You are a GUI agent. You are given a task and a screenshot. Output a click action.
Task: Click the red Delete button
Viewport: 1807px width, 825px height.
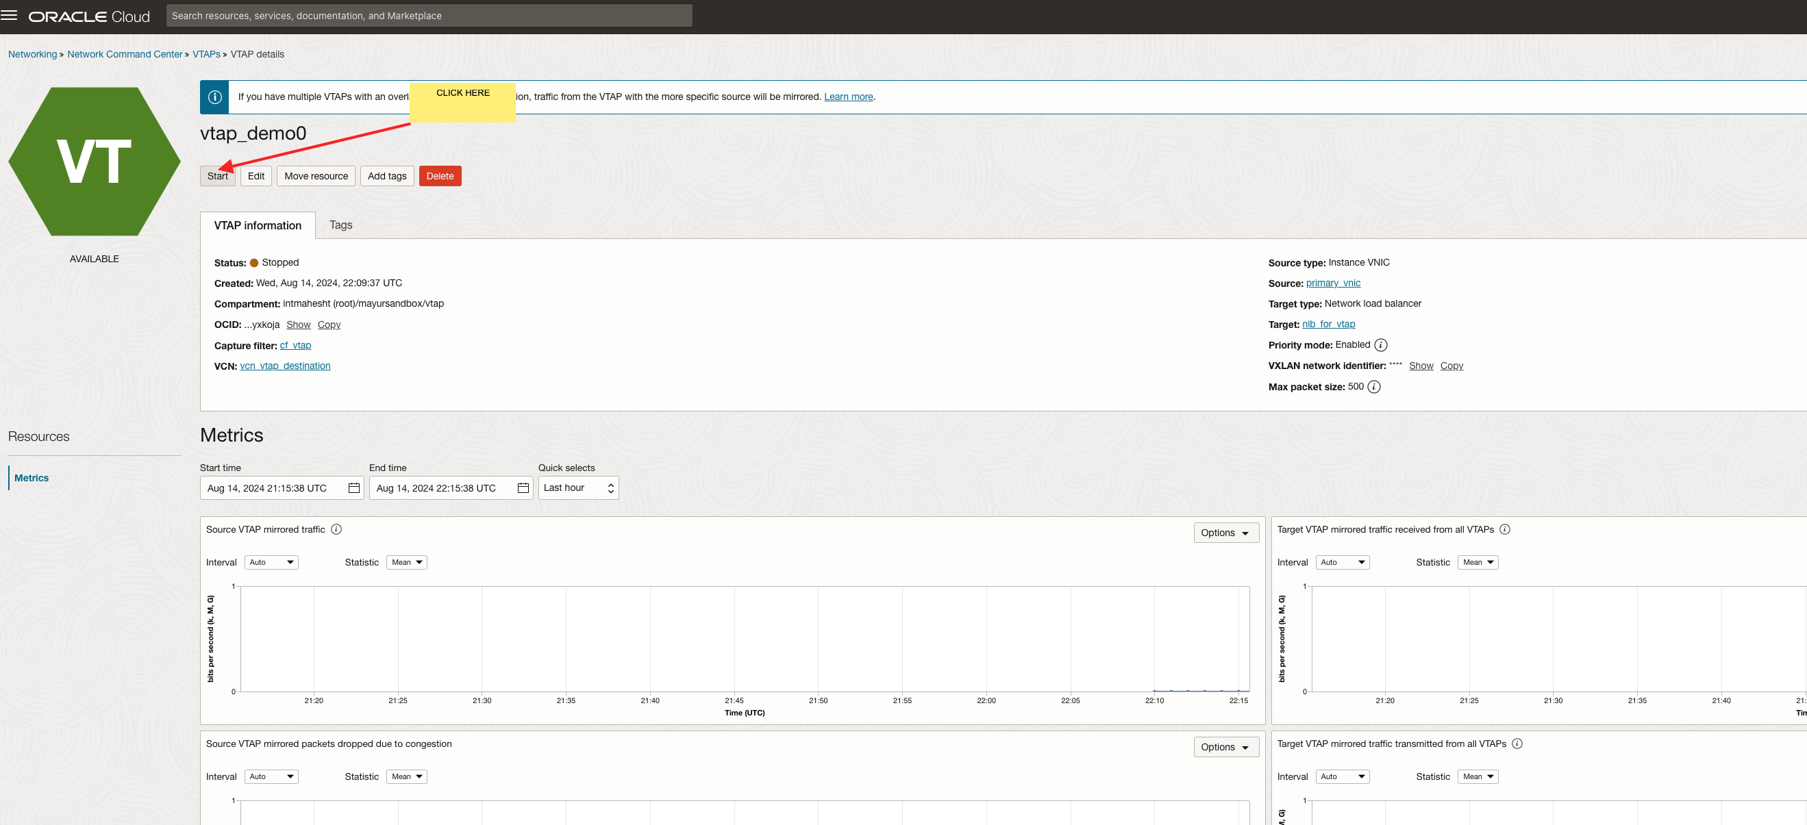440,176
